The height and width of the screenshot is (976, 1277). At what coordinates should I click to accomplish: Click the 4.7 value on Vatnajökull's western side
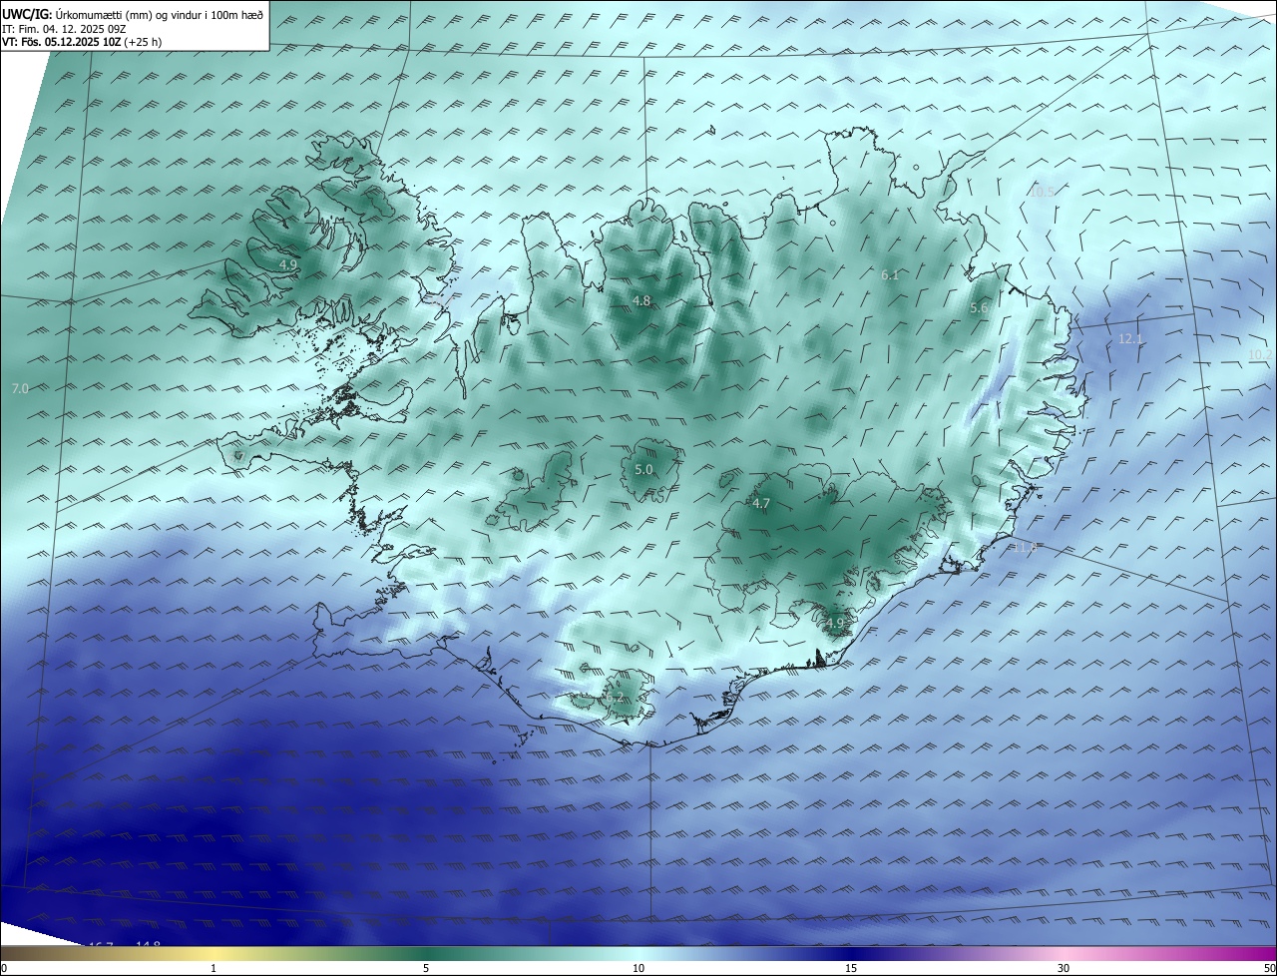click(761, 504)
